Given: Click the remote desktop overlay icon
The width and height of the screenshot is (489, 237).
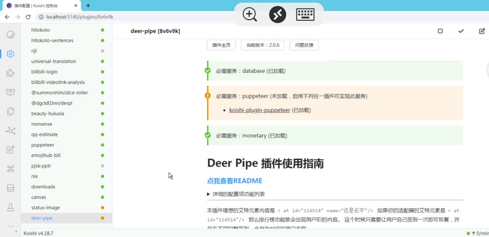Looking at the screenshot, I should [x=278, y=15].
